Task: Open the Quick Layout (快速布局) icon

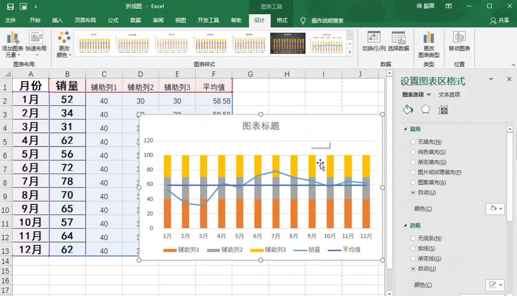Action: coord(36,39)
